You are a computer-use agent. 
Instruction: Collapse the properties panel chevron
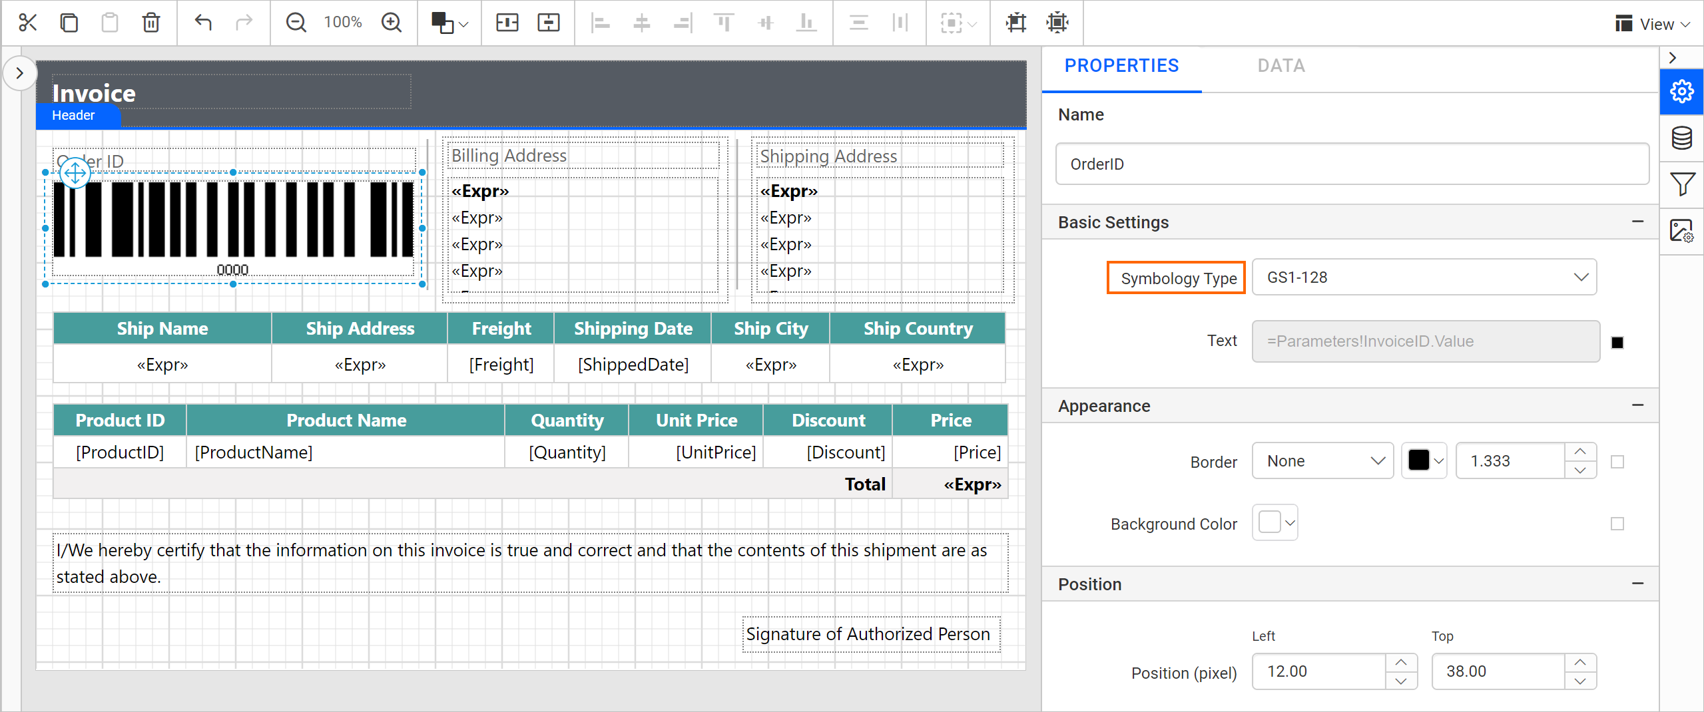click(x=1673, y=58)
